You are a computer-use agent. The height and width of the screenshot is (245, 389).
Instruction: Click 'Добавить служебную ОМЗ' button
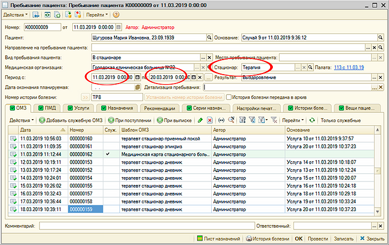coord(71,120)
